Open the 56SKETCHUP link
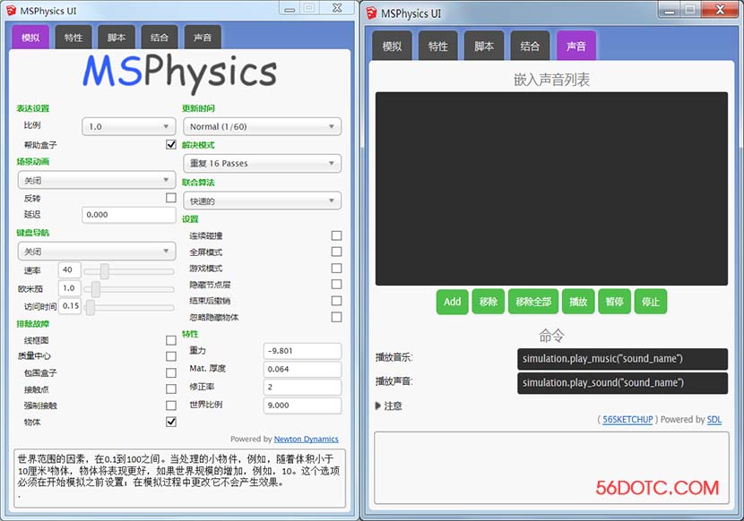This screenshot has width=744, height=521. pos(627,419)
